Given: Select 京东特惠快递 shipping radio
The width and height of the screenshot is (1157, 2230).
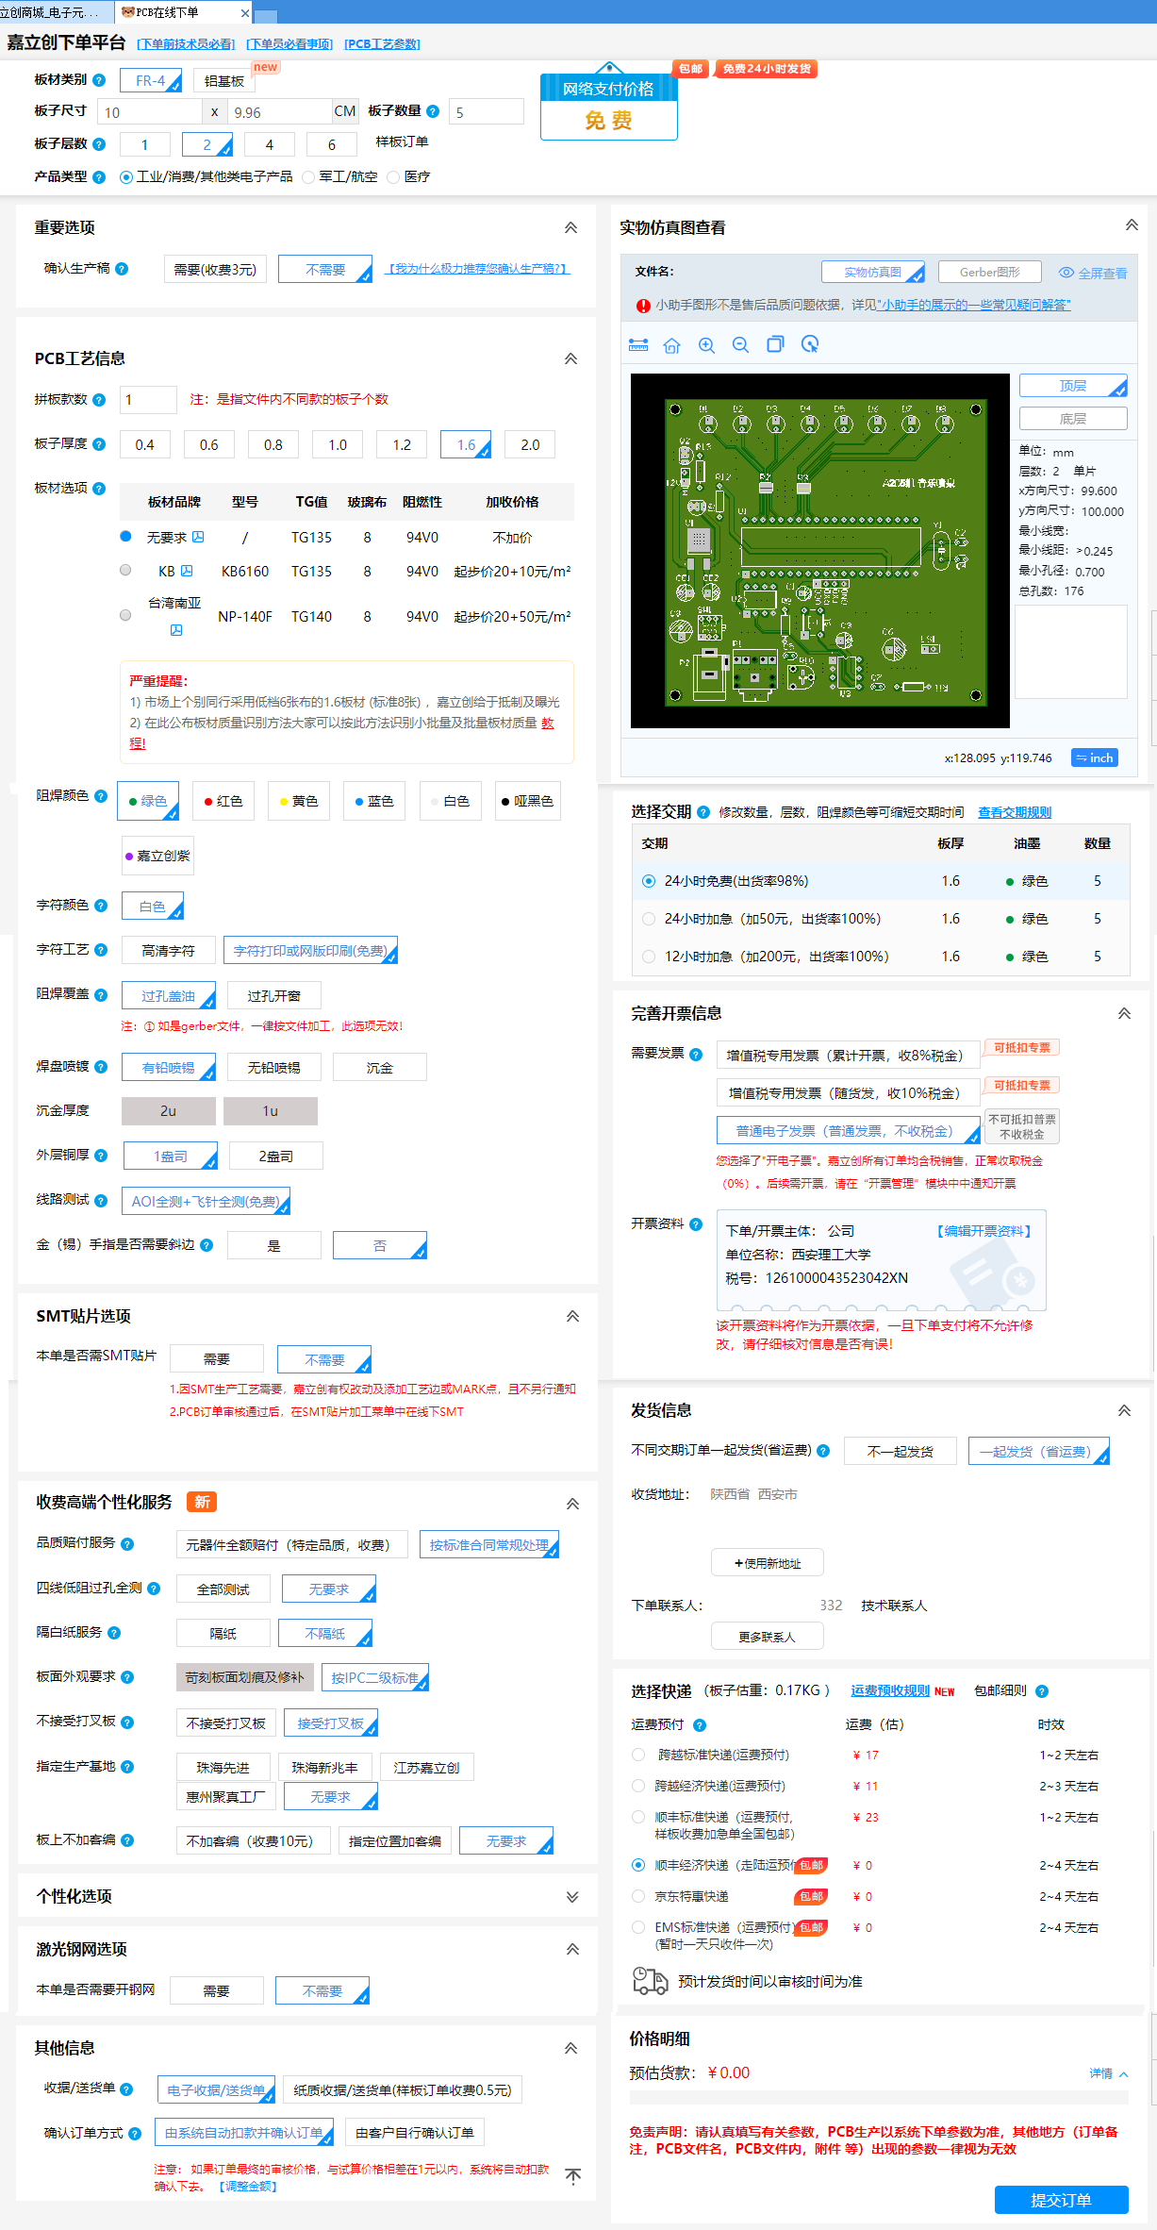Looking at the screenshot, I should point(638,1896).
